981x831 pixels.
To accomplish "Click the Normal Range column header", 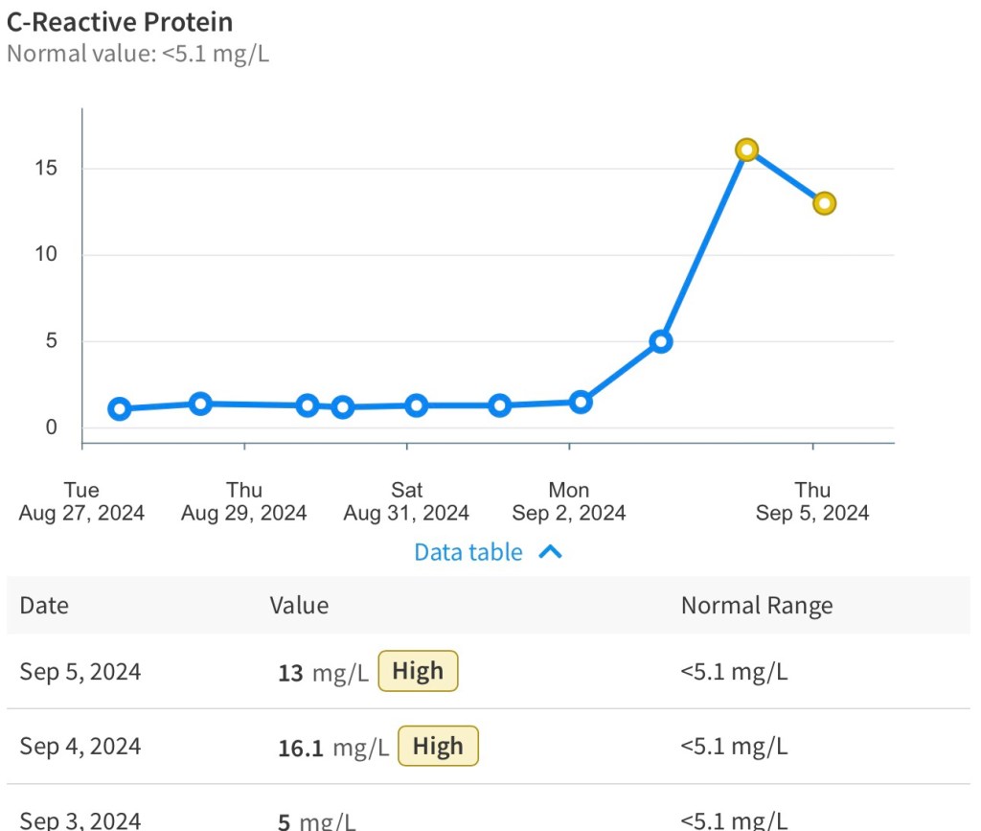I will pos(756,605).
